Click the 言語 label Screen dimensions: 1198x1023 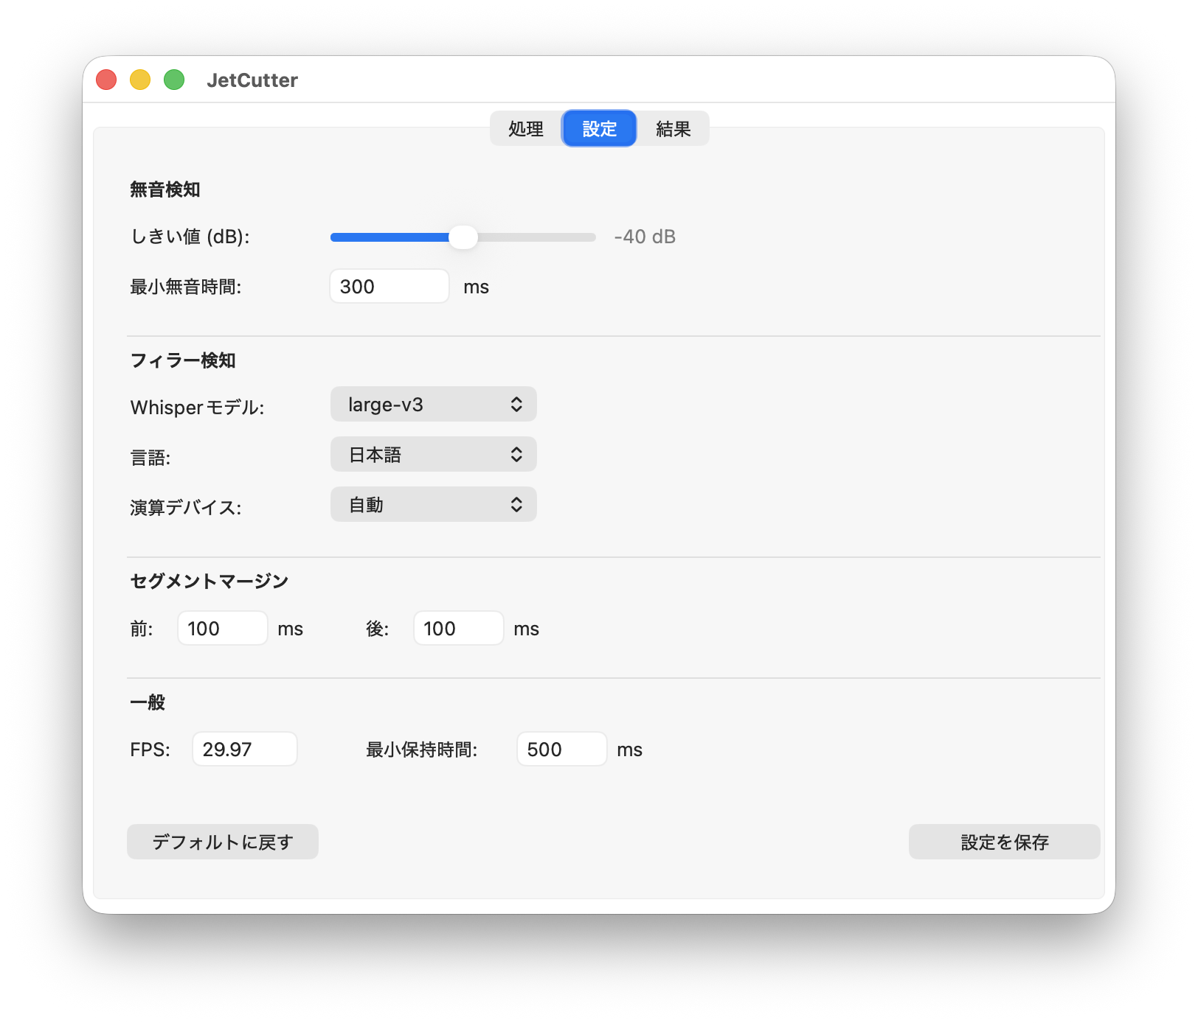pos(150,458)
